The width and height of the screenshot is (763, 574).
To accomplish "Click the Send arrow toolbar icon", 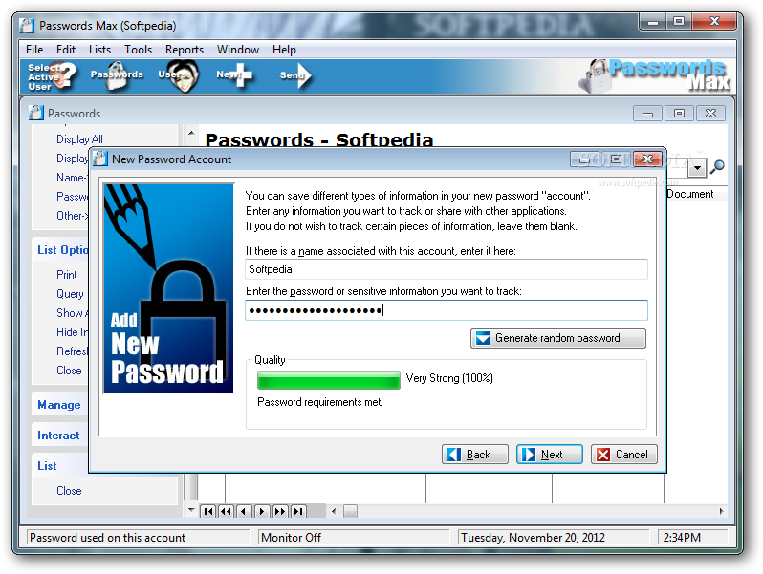I will [295, 75].
